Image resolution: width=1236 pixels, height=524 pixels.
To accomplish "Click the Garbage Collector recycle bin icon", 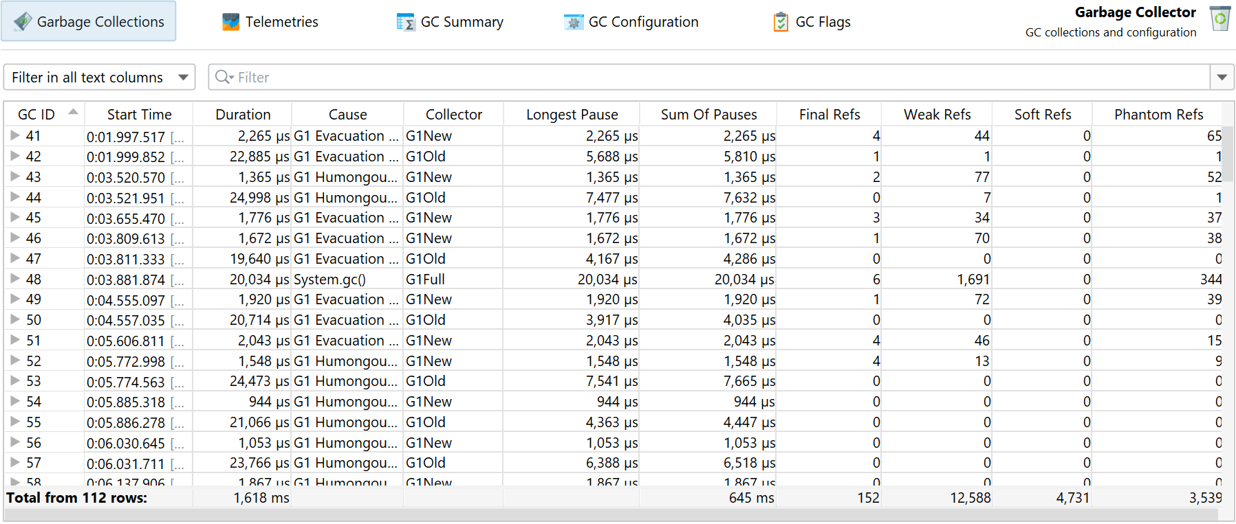I will pos(1220,19).
